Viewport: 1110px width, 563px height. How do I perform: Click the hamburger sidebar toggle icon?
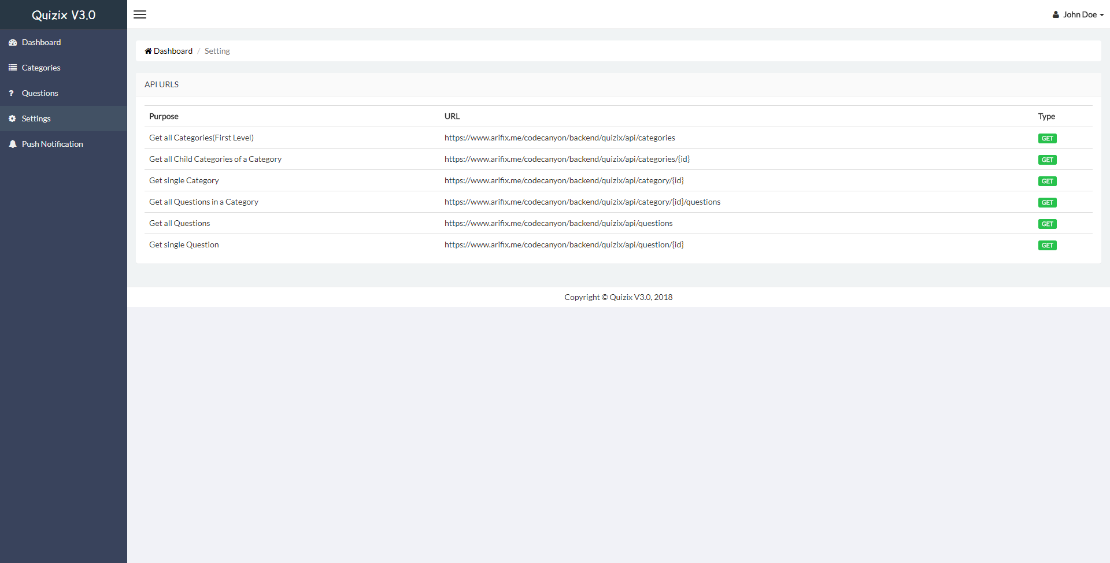coord(140,14)
